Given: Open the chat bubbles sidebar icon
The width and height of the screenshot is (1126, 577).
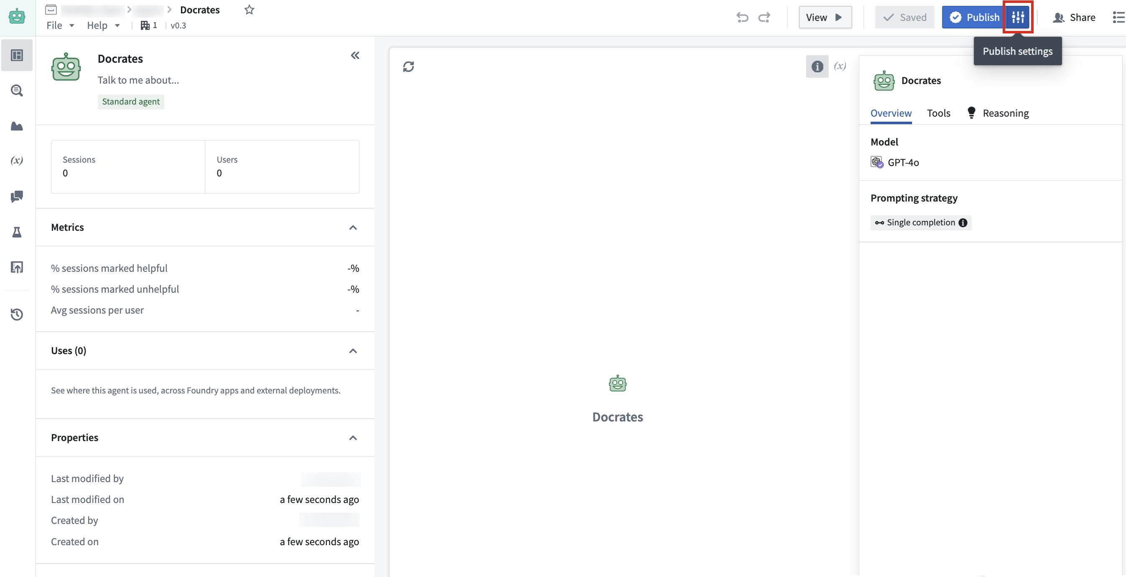Looking at the screenshot, I should [x=17, y=196].
